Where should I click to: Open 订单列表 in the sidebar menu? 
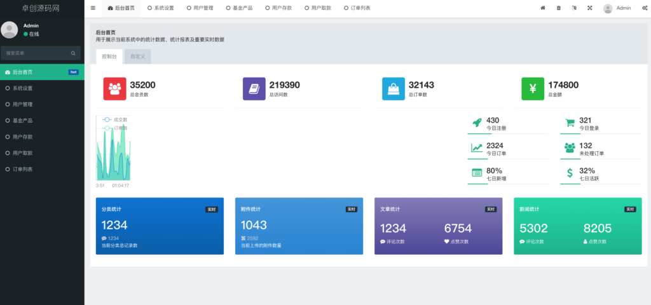pyautogui.click(x=42, y=169)
